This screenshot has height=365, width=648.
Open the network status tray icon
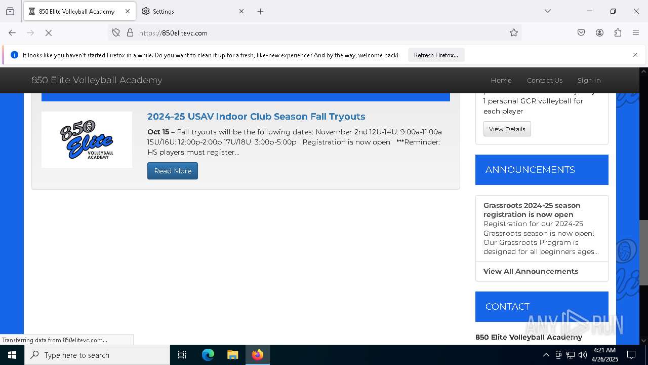tap(571, 355)
